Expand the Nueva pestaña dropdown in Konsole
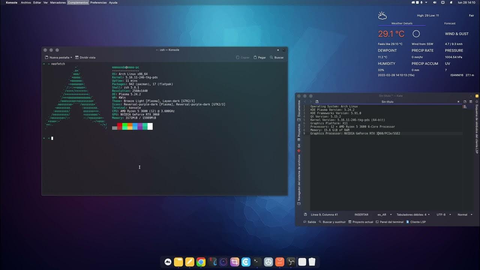Image resolution: width=480 pixels, height=270 pixels. (58, 57)
